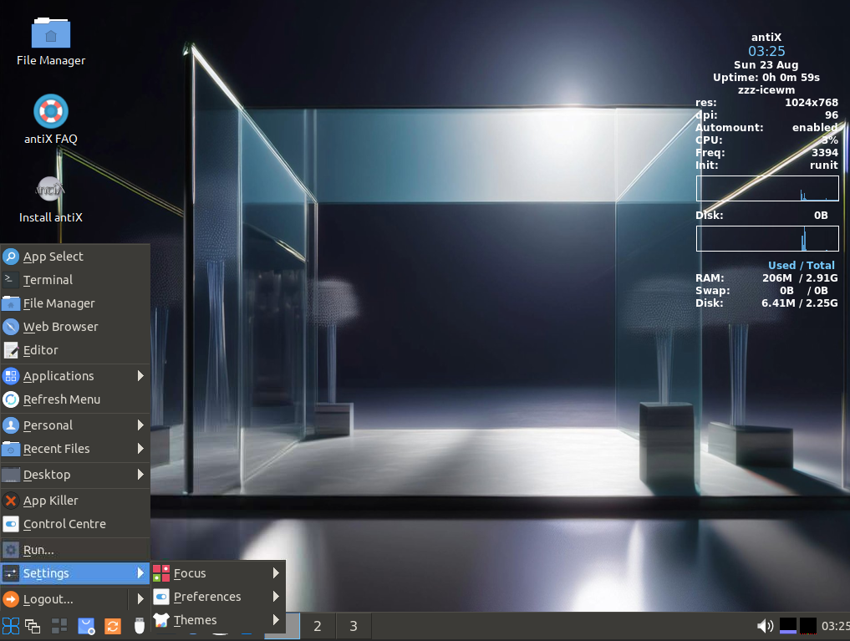Switch to workspace 3
850x641 pixels.
[x=354, y=626]
